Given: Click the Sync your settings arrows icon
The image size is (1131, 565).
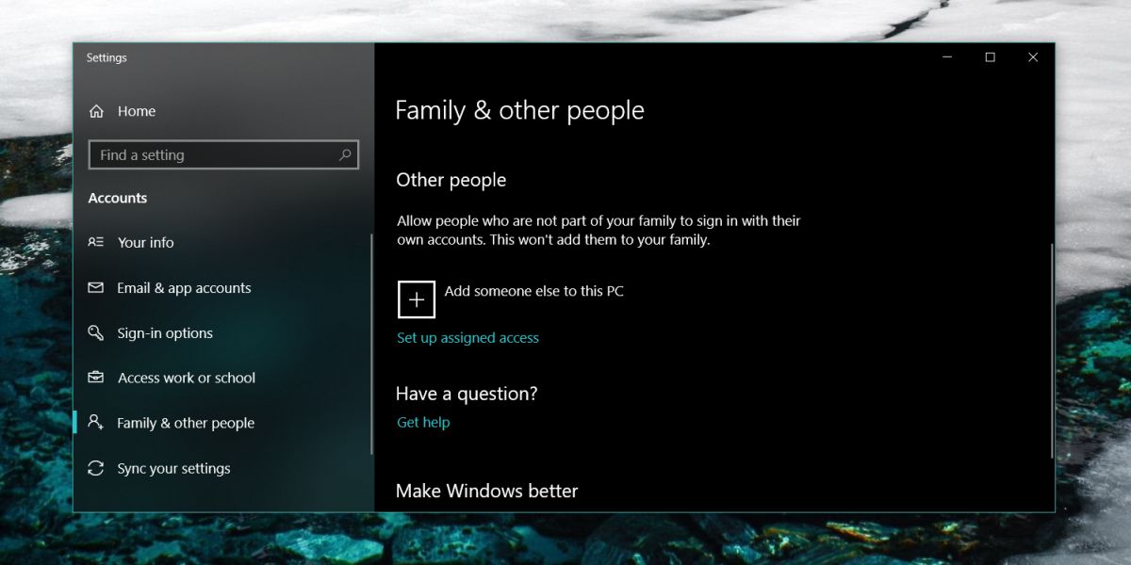Looking at the screenshot, I should (x=95, y=468).
